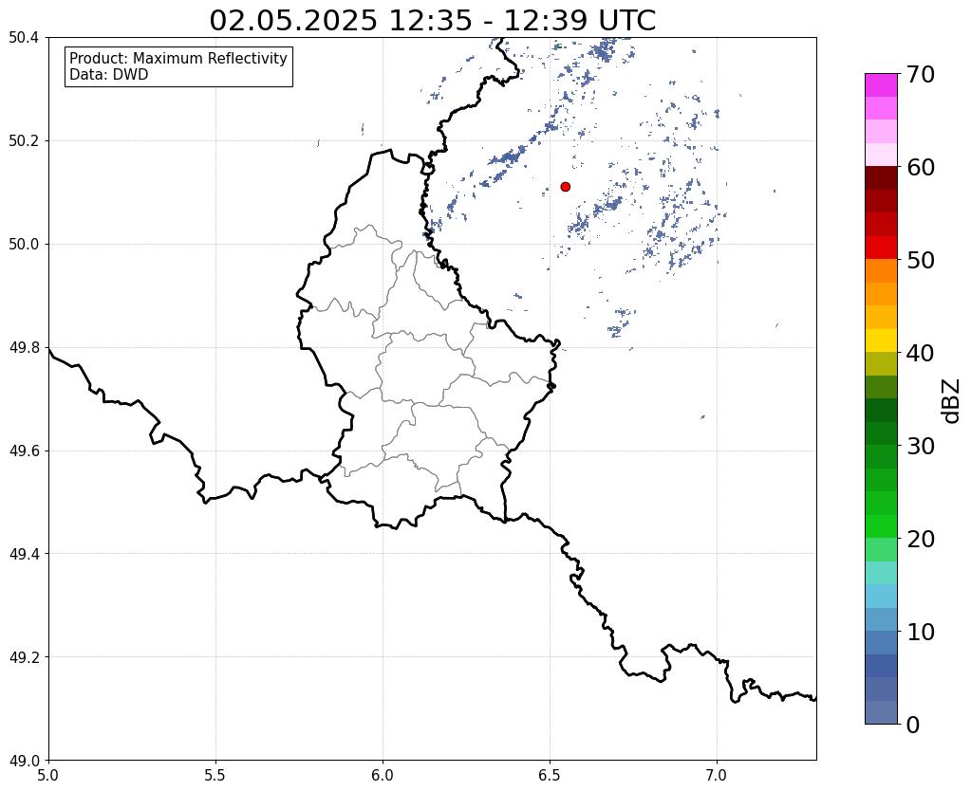Pick the turquoise colorbar swatch
This screenshot has height=791, width=971.
tap(881, 573)
